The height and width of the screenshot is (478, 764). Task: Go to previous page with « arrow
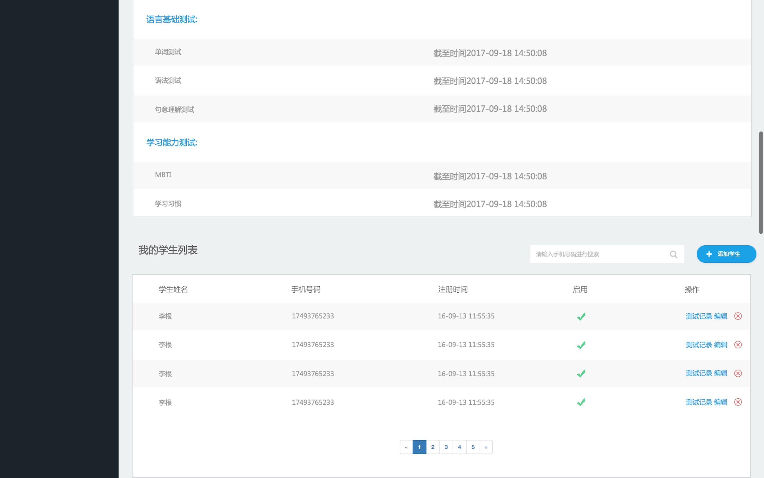pos(406,447)
